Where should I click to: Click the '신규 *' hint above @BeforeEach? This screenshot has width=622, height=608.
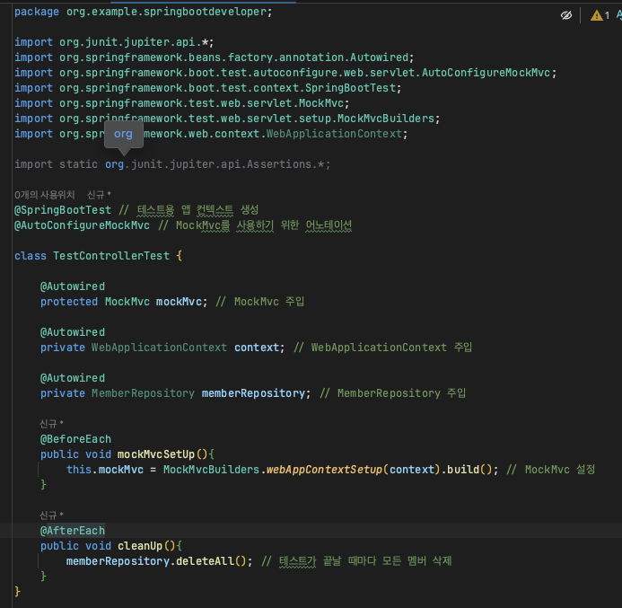pyautogui.click(x=51, y=424)
